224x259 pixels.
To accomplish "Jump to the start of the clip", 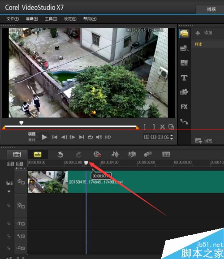I will click(x=55, y=137).
